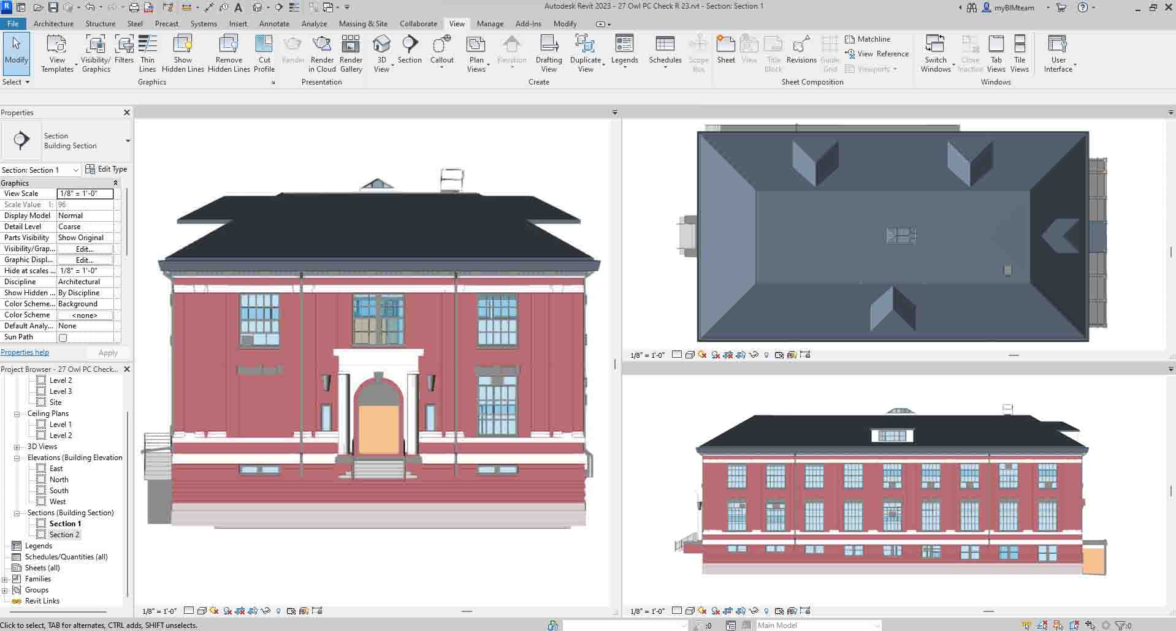Viewport: 1176px width, 631px height.
Task: Expand the Families node
Action: point(5,580)
